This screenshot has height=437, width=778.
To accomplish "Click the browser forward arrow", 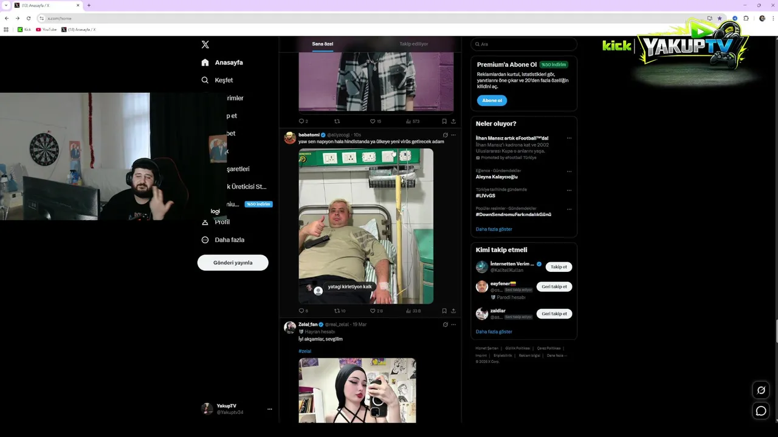I will (17, 18).
